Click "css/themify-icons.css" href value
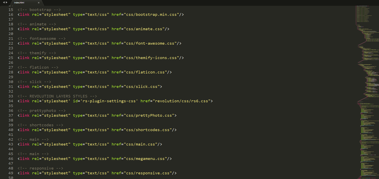Screen dimensions: 379x179 point(152,58)
